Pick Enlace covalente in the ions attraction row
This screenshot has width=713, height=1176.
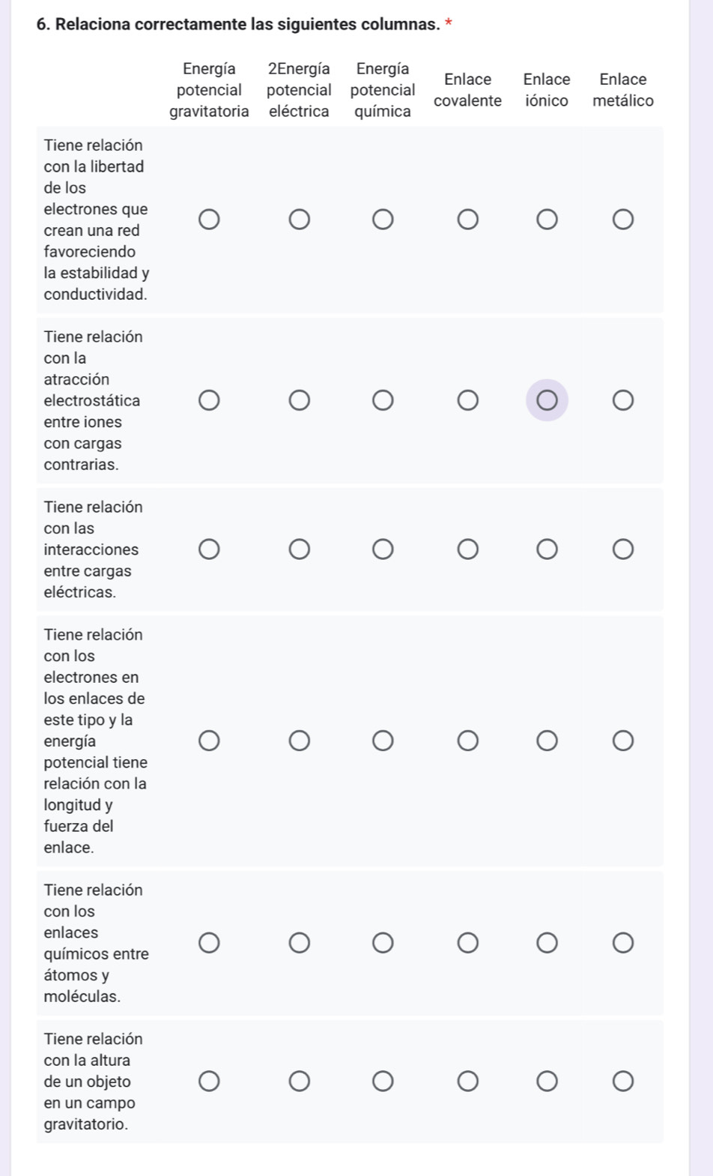[x=467, y=400]
